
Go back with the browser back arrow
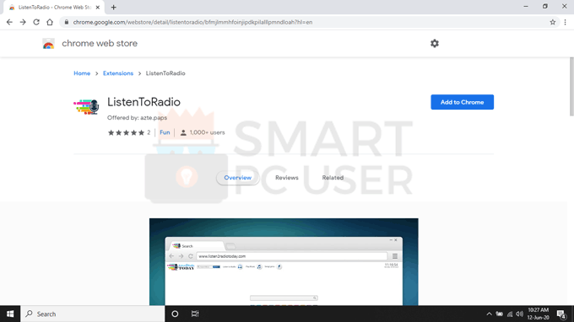tap(9, 22)
